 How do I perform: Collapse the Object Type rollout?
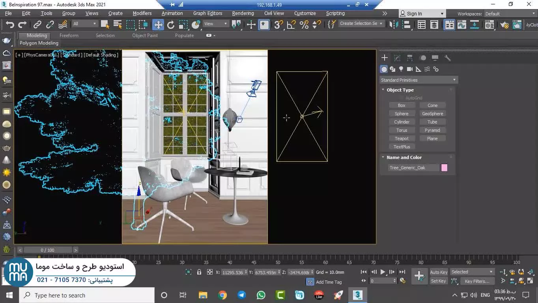tap(400, 90)
